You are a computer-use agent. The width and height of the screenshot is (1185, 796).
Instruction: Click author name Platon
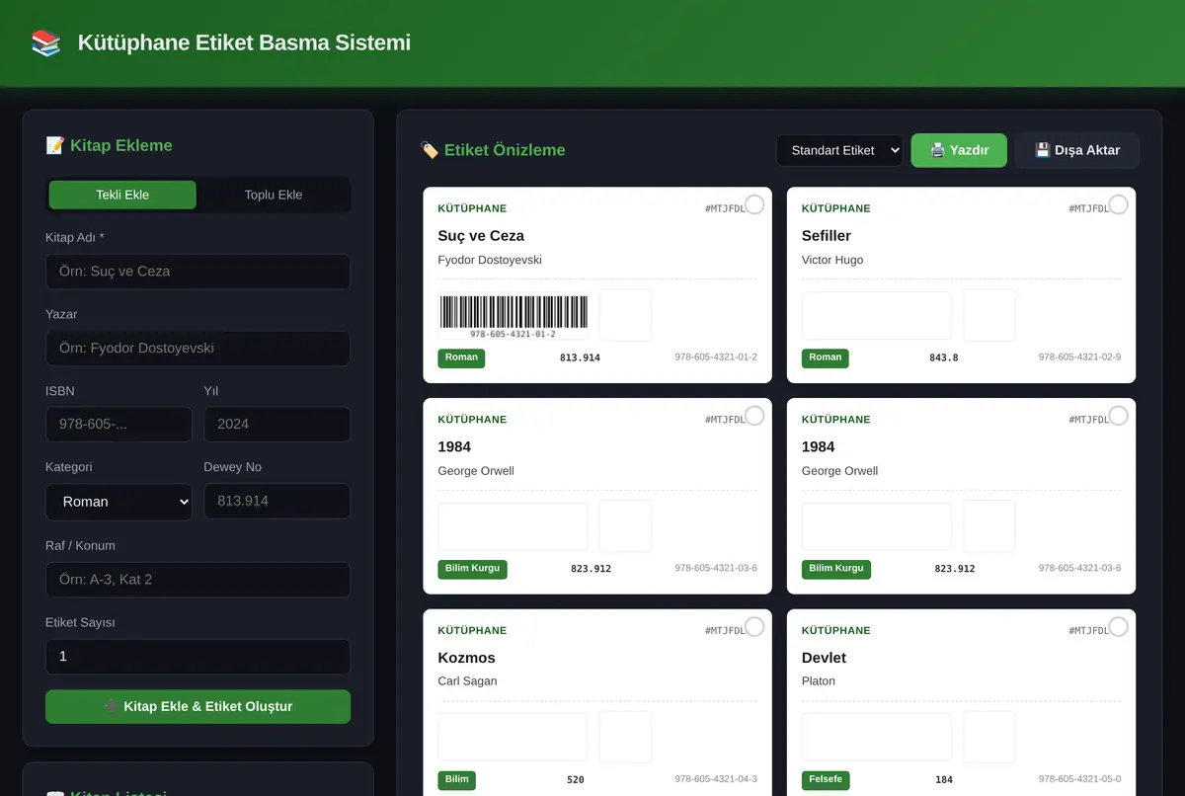pos(819,681)
